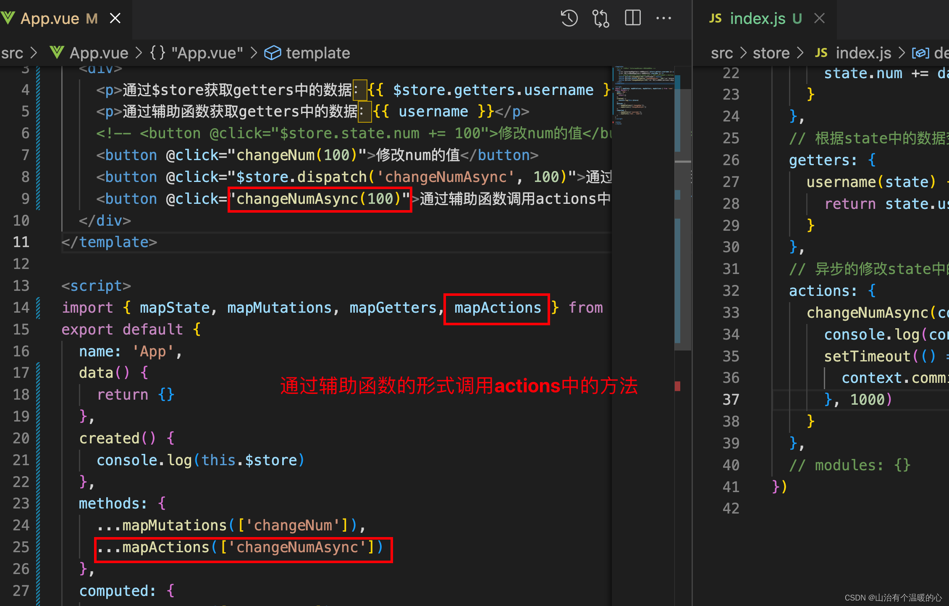Split the editor right
949x606 pixels.
point(632,18)
